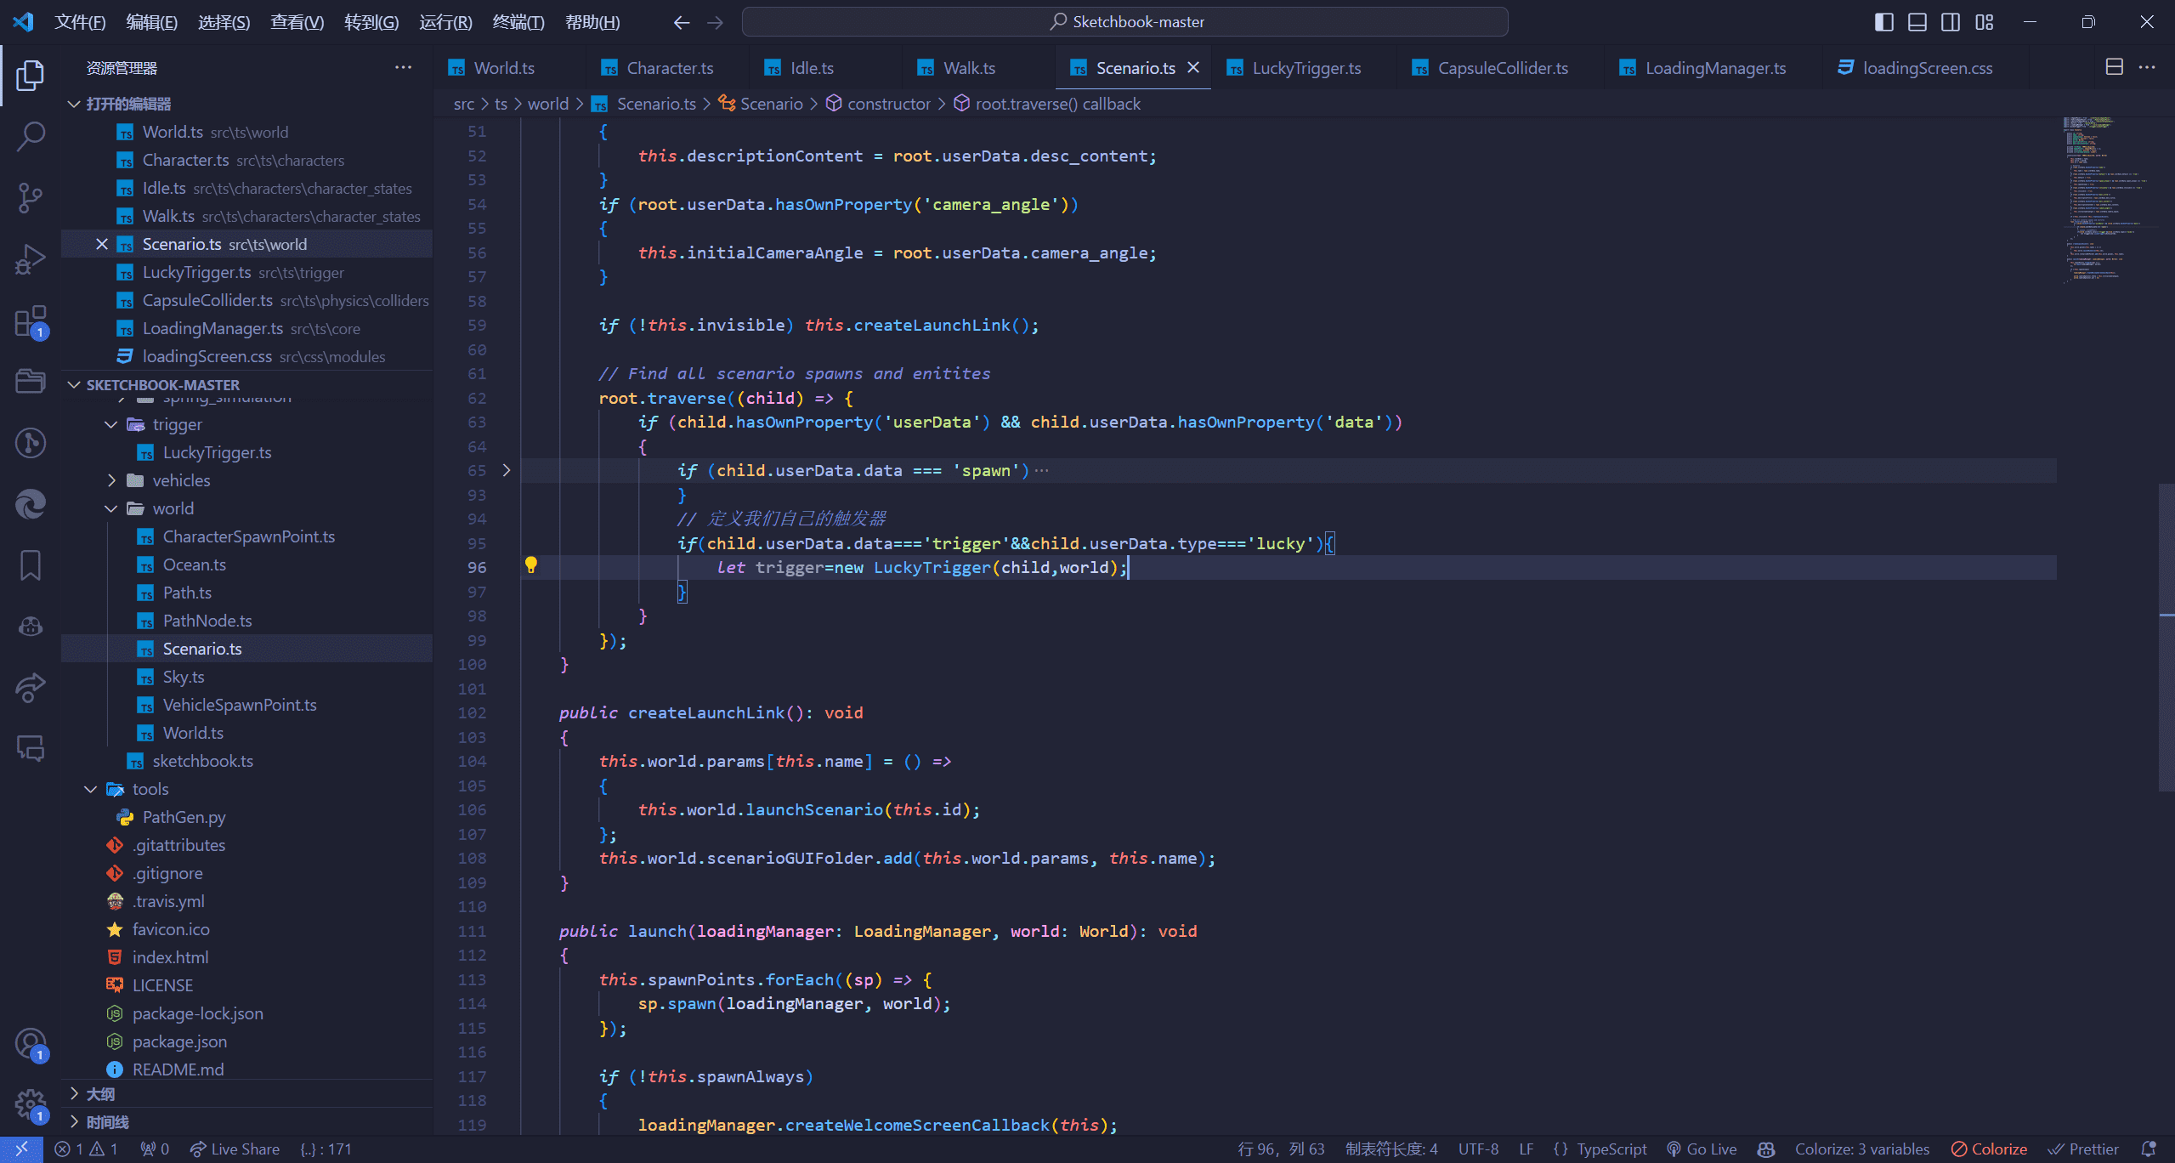Image resolution: width=2175 pixels, height=1163 pixels.
Task: Click Live Share in status bar
Action: click(x=235, y=1149)
